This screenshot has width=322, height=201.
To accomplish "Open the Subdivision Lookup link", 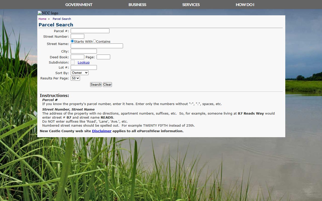I will [x=84, y=62].
